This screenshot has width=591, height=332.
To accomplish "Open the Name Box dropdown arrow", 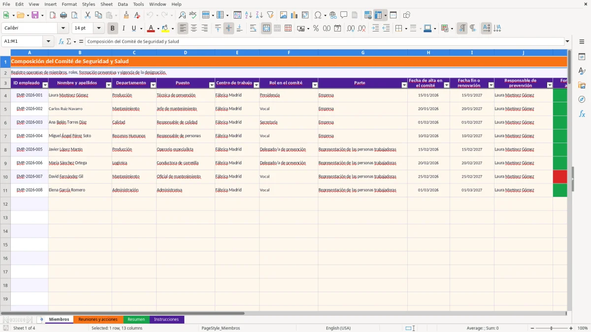I will click(49, 41).
